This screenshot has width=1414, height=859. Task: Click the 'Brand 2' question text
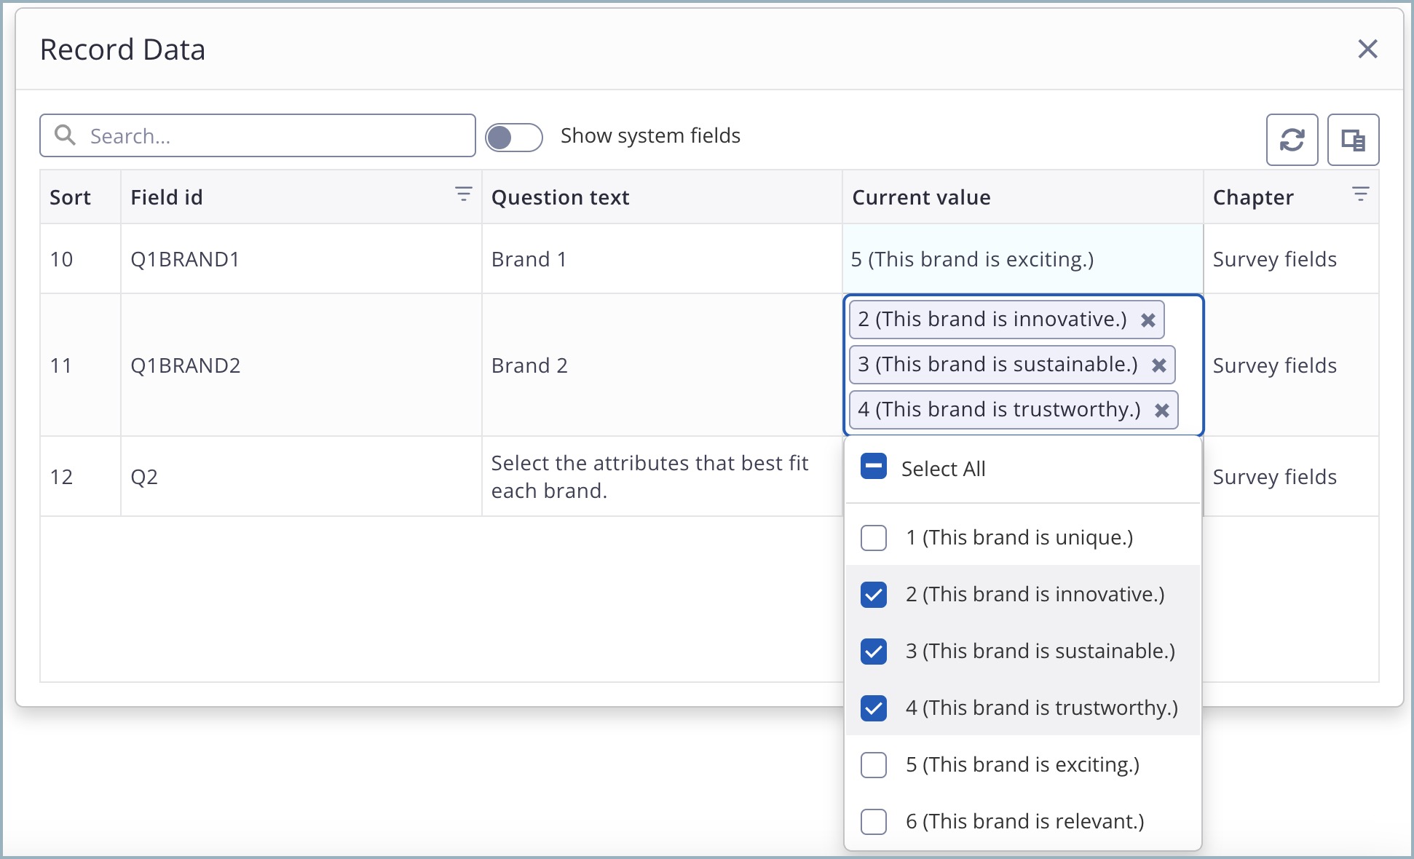(x=529, y=365)
